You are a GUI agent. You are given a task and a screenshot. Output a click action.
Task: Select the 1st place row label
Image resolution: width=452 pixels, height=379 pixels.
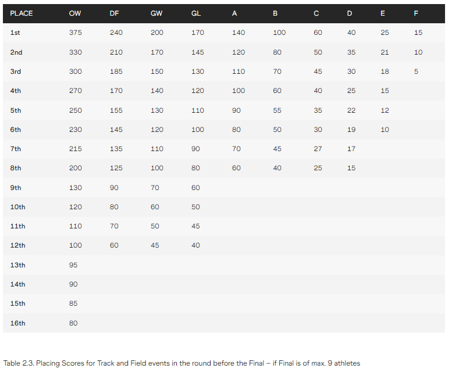[15, 33]
